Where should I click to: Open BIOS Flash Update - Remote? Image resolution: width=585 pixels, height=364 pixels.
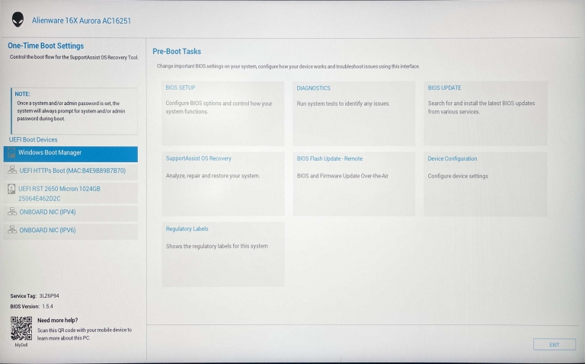point(353,184)
